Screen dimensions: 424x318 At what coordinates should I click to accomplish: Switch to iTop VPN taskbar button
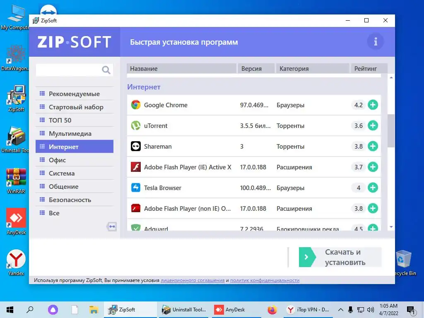coord(308,310)
